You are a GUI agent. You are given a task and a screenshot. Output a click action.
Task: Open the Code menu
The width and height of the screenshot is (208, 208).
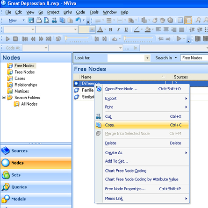pyautogui.click(x=80, y=12)
